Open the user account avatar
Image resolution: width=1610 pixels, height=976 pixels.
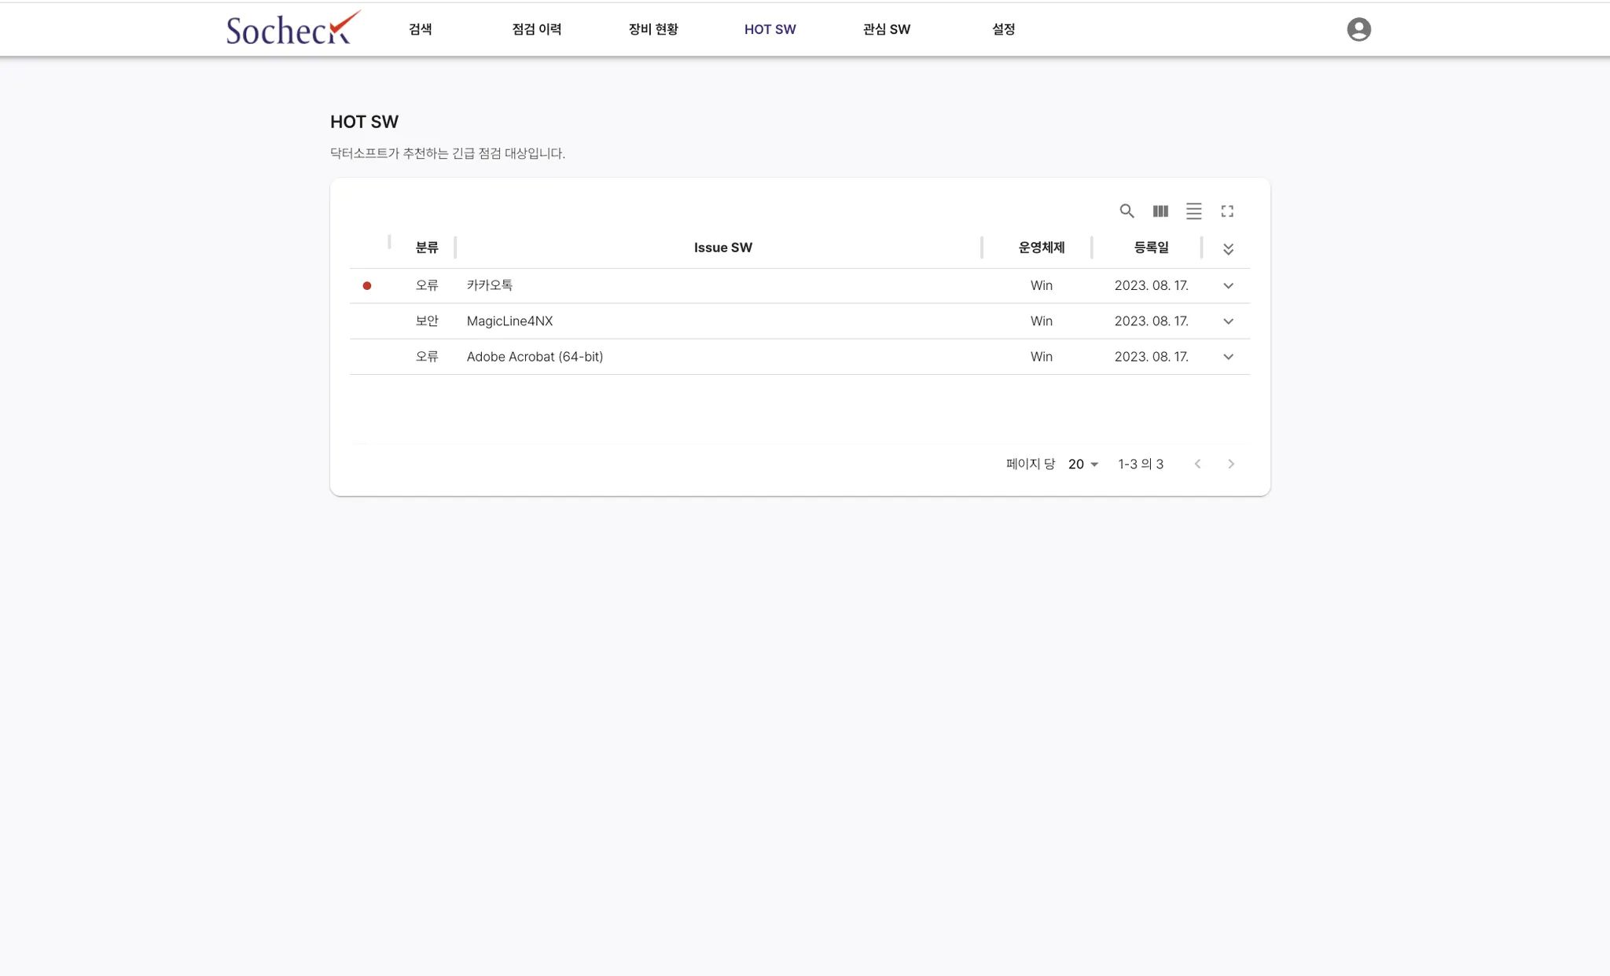[1358, 29]
